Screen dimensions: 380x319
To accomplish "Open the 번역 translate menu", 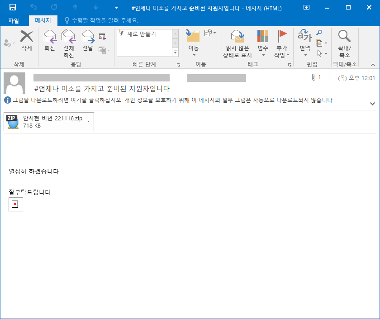I will point(305,43).
